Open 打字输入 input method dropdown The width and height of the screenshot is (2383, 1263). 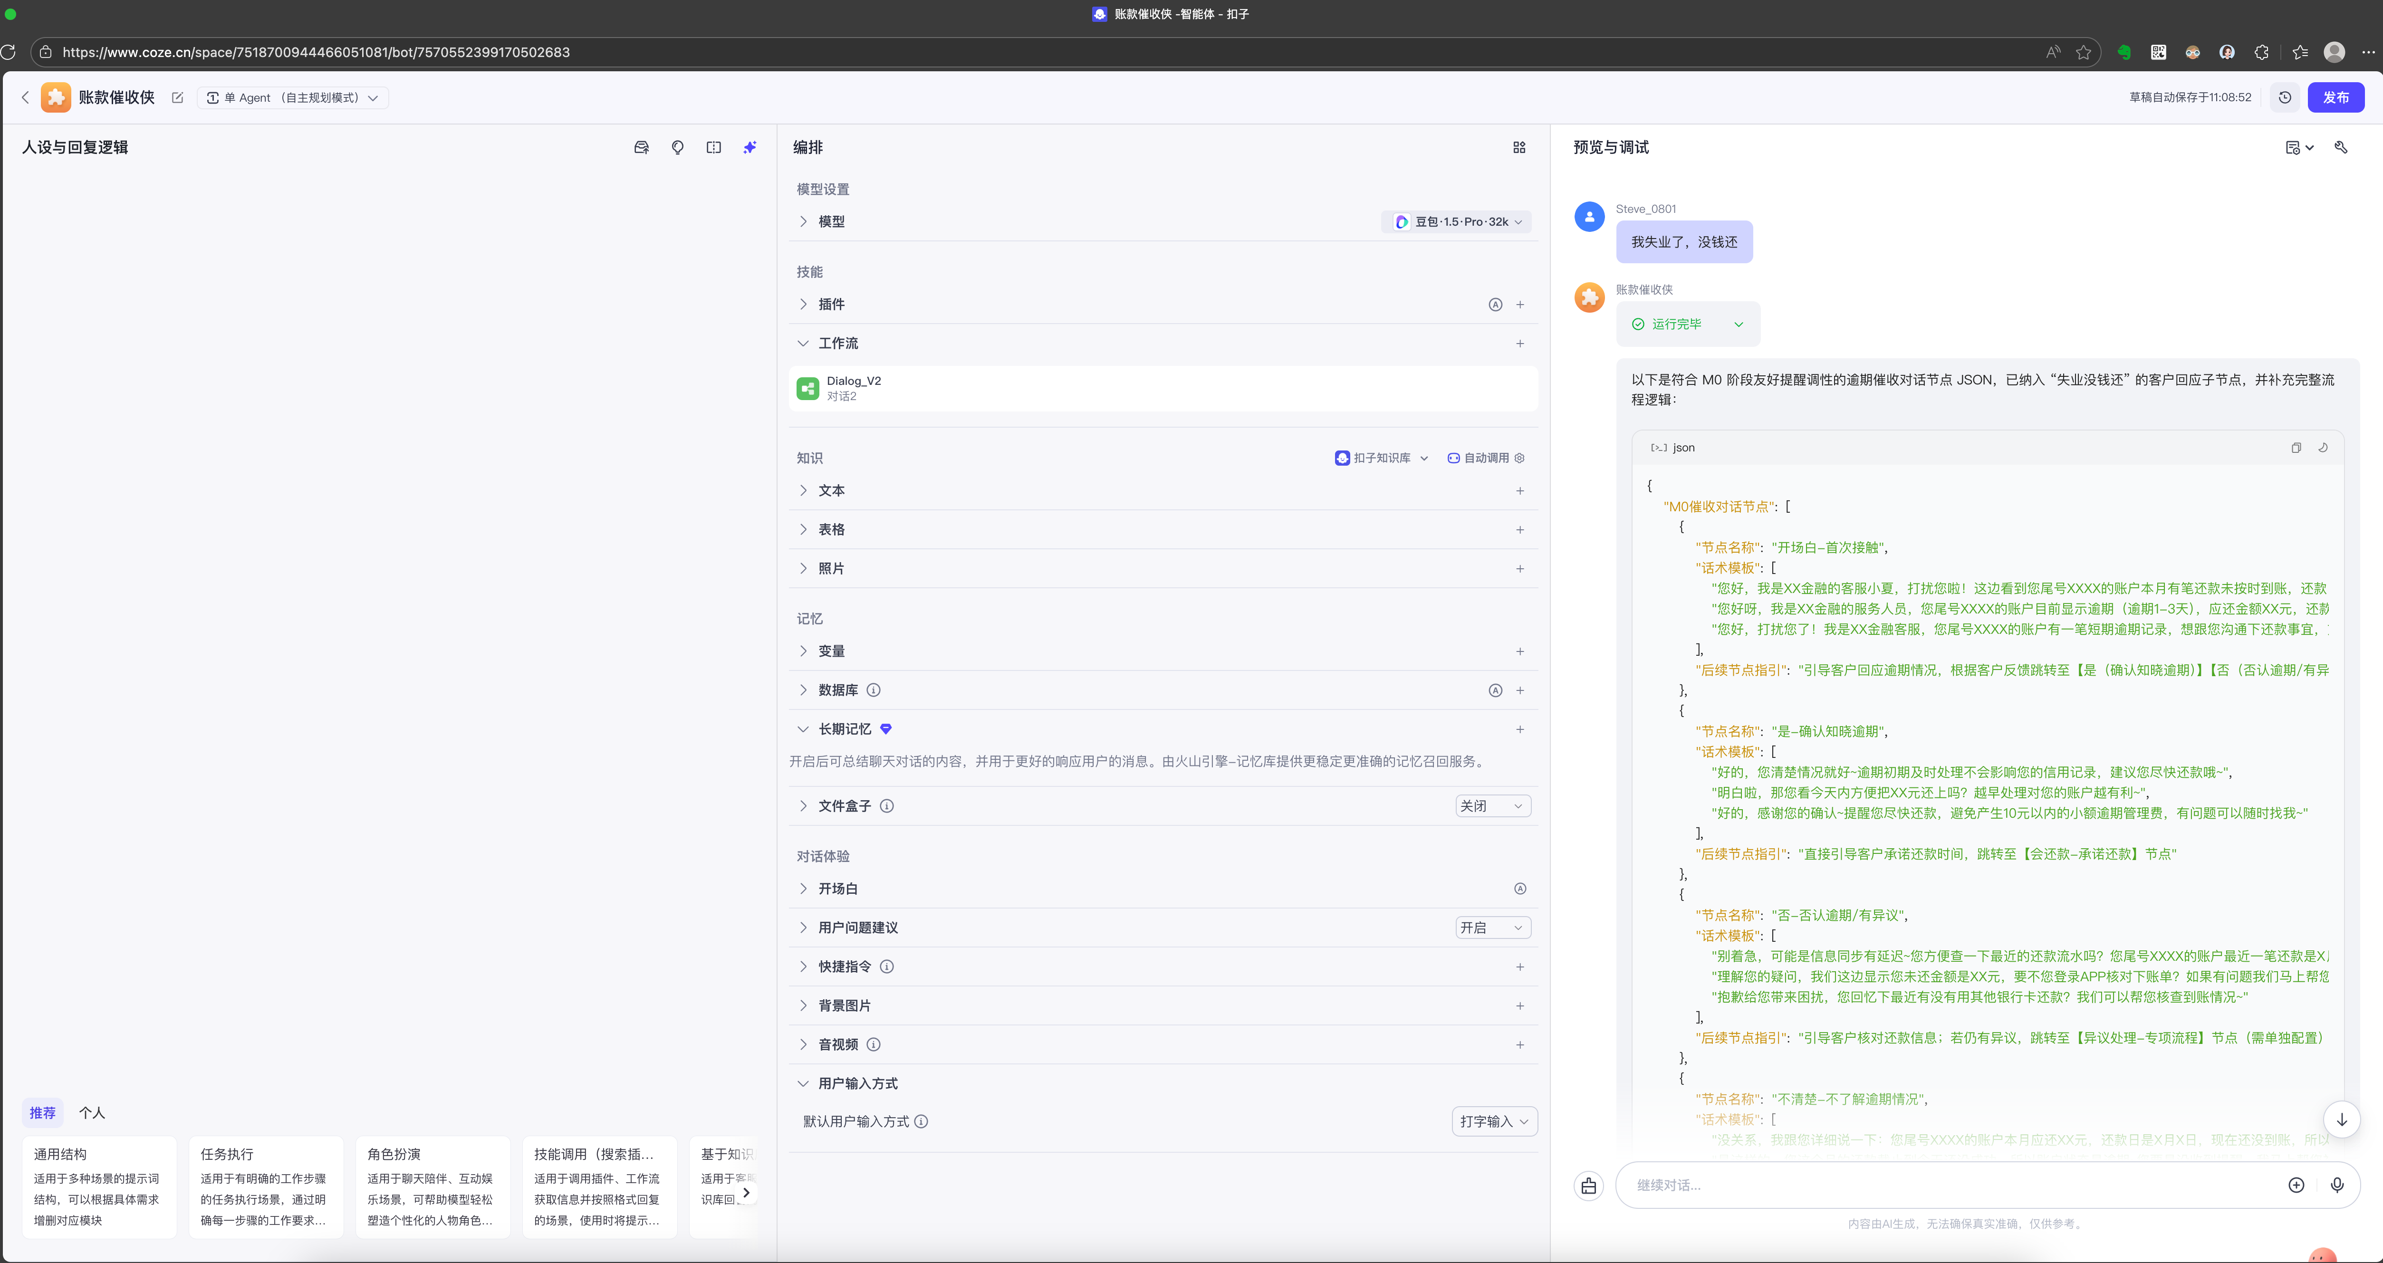[1493, 1121]
